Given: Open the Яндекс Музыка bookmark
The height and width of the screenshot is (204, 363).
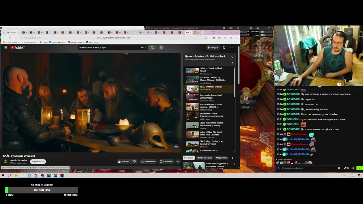Looking at the screenshot, I should pos(29,42).
